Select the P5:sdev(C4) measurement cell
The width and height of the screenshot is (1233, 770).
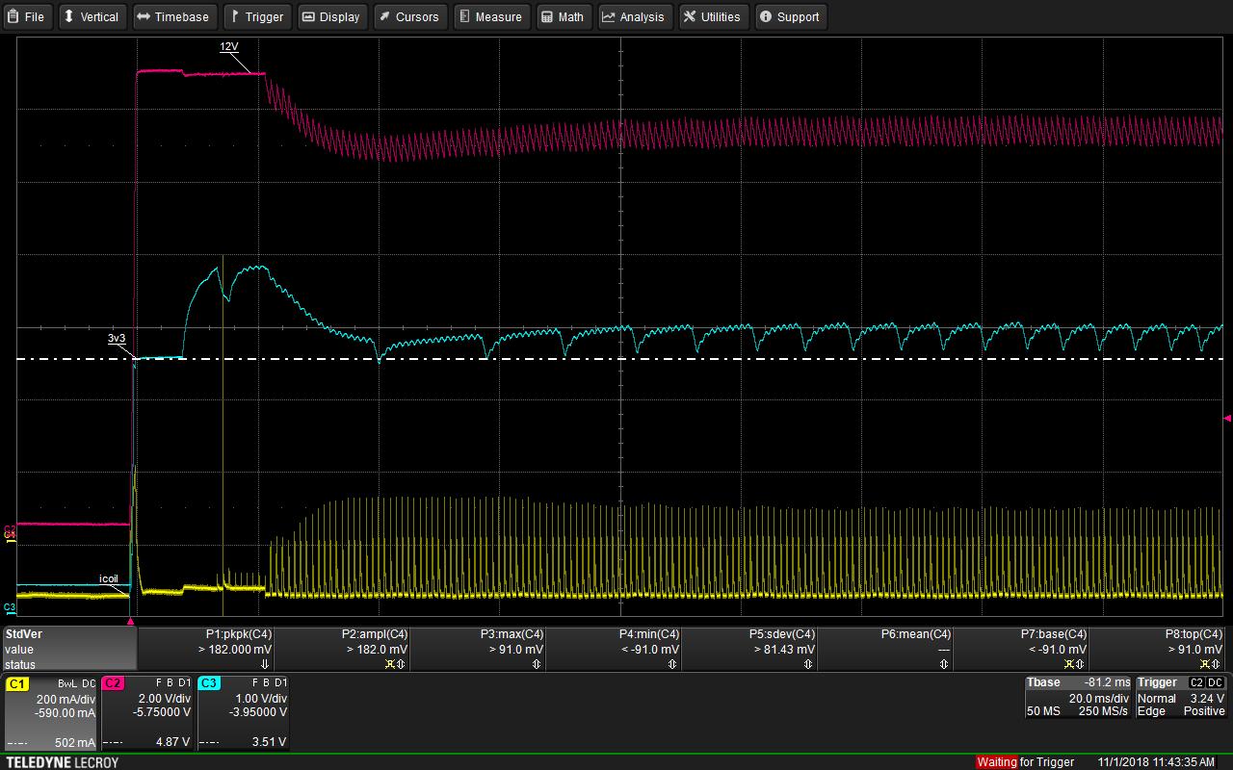[x=748, y=649]
